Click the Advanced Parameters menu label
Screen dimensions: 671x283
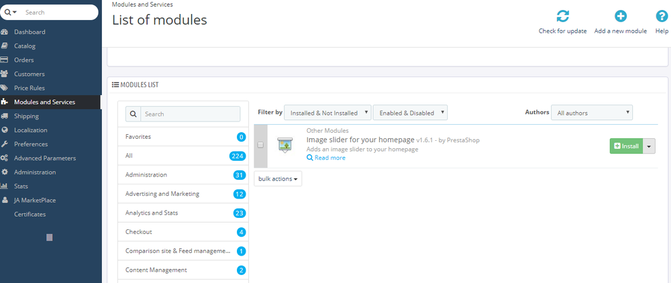tap(45, 158)
